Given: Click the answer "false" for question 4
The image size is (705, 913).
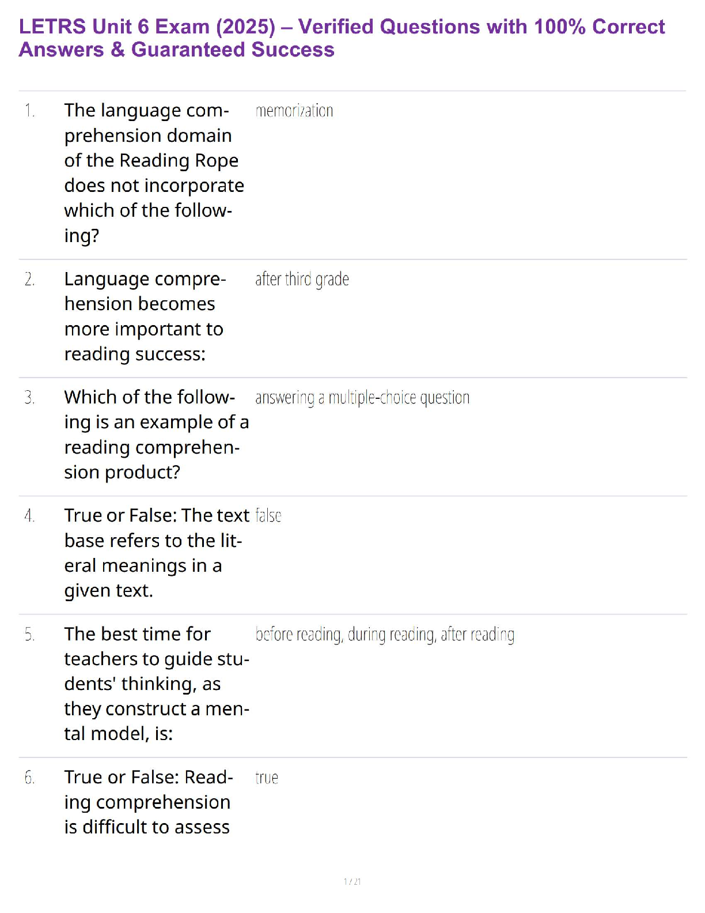Looking at the screenshot, I should 268,516.
